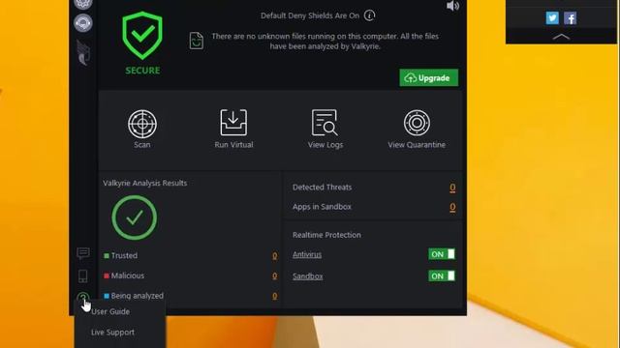
Task: Click the Valkyrie green checkmark circle
Action: coord(135,217)
